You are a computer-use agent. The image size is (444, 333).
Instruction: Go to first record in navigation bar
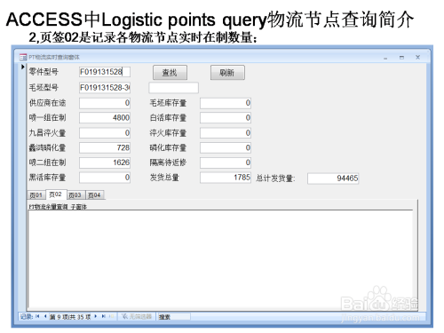tap(37, 316)
